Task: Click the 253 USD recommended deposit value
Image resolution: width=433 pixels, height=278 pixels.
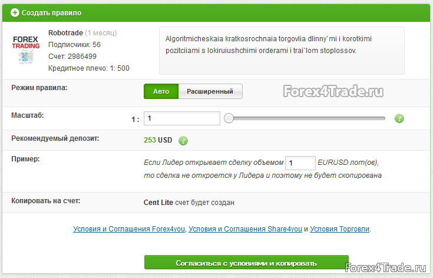Action: [x=158, y=140]
